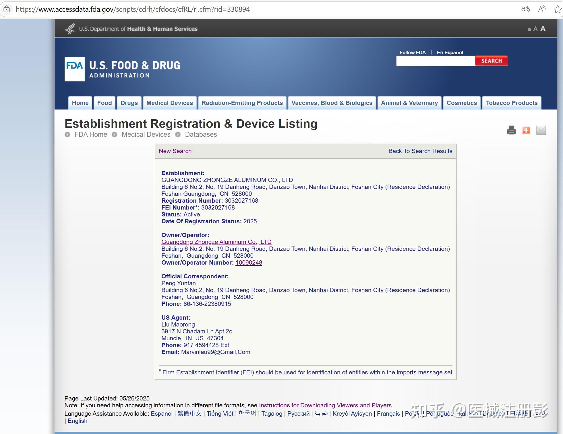Select the smallest text size letter
Viewport: 563px width, 434px height.
coord(529,29)
